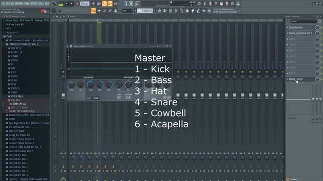Open the ACAPELLA folder
This screenshot has width=323, height=181.
click(15, 52)
